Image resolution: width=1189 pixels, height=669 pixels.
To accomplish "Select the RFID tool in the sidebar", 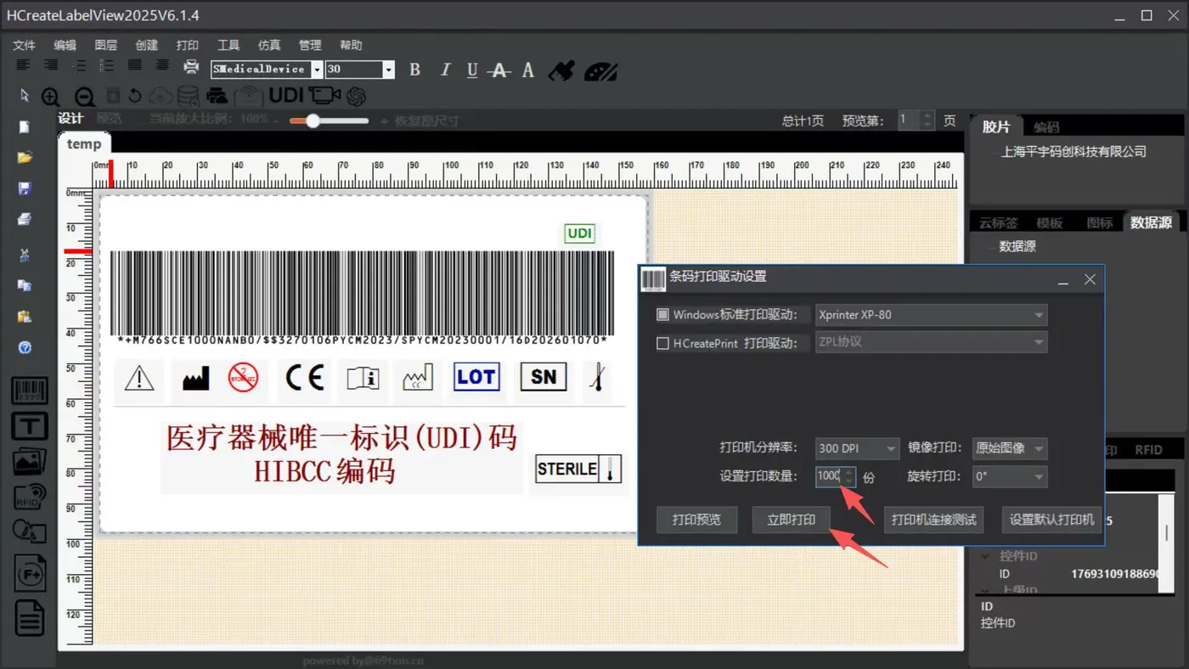I will click(29, 496).
